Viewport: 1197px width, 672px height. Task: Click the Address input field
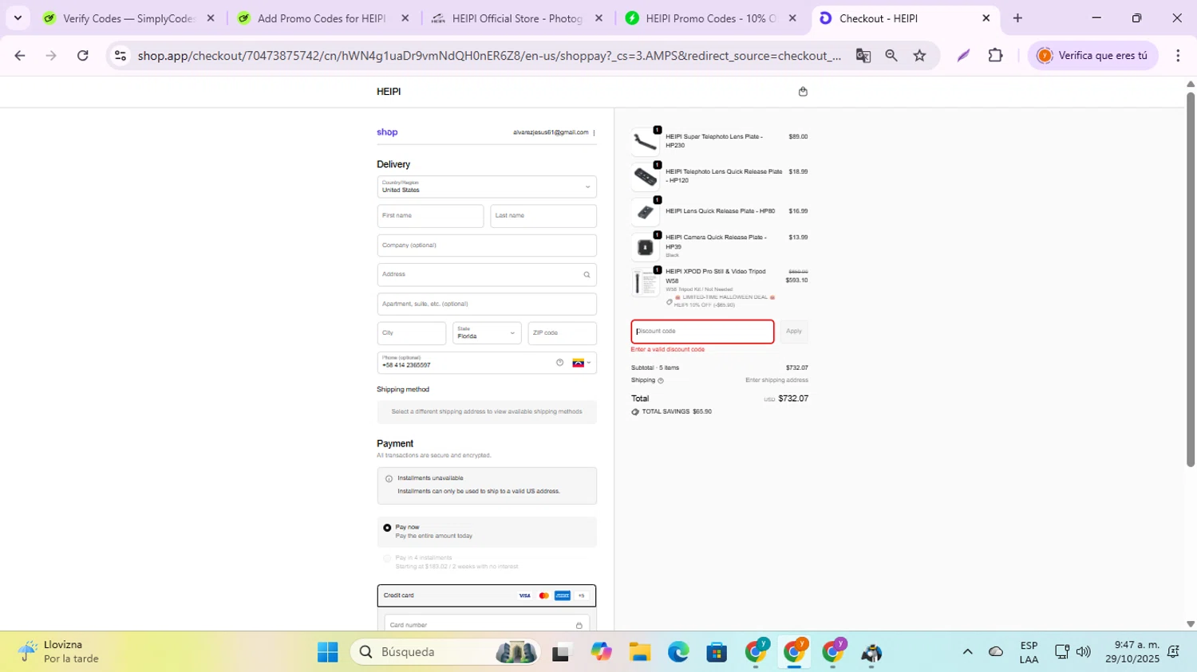coord(487,275)
